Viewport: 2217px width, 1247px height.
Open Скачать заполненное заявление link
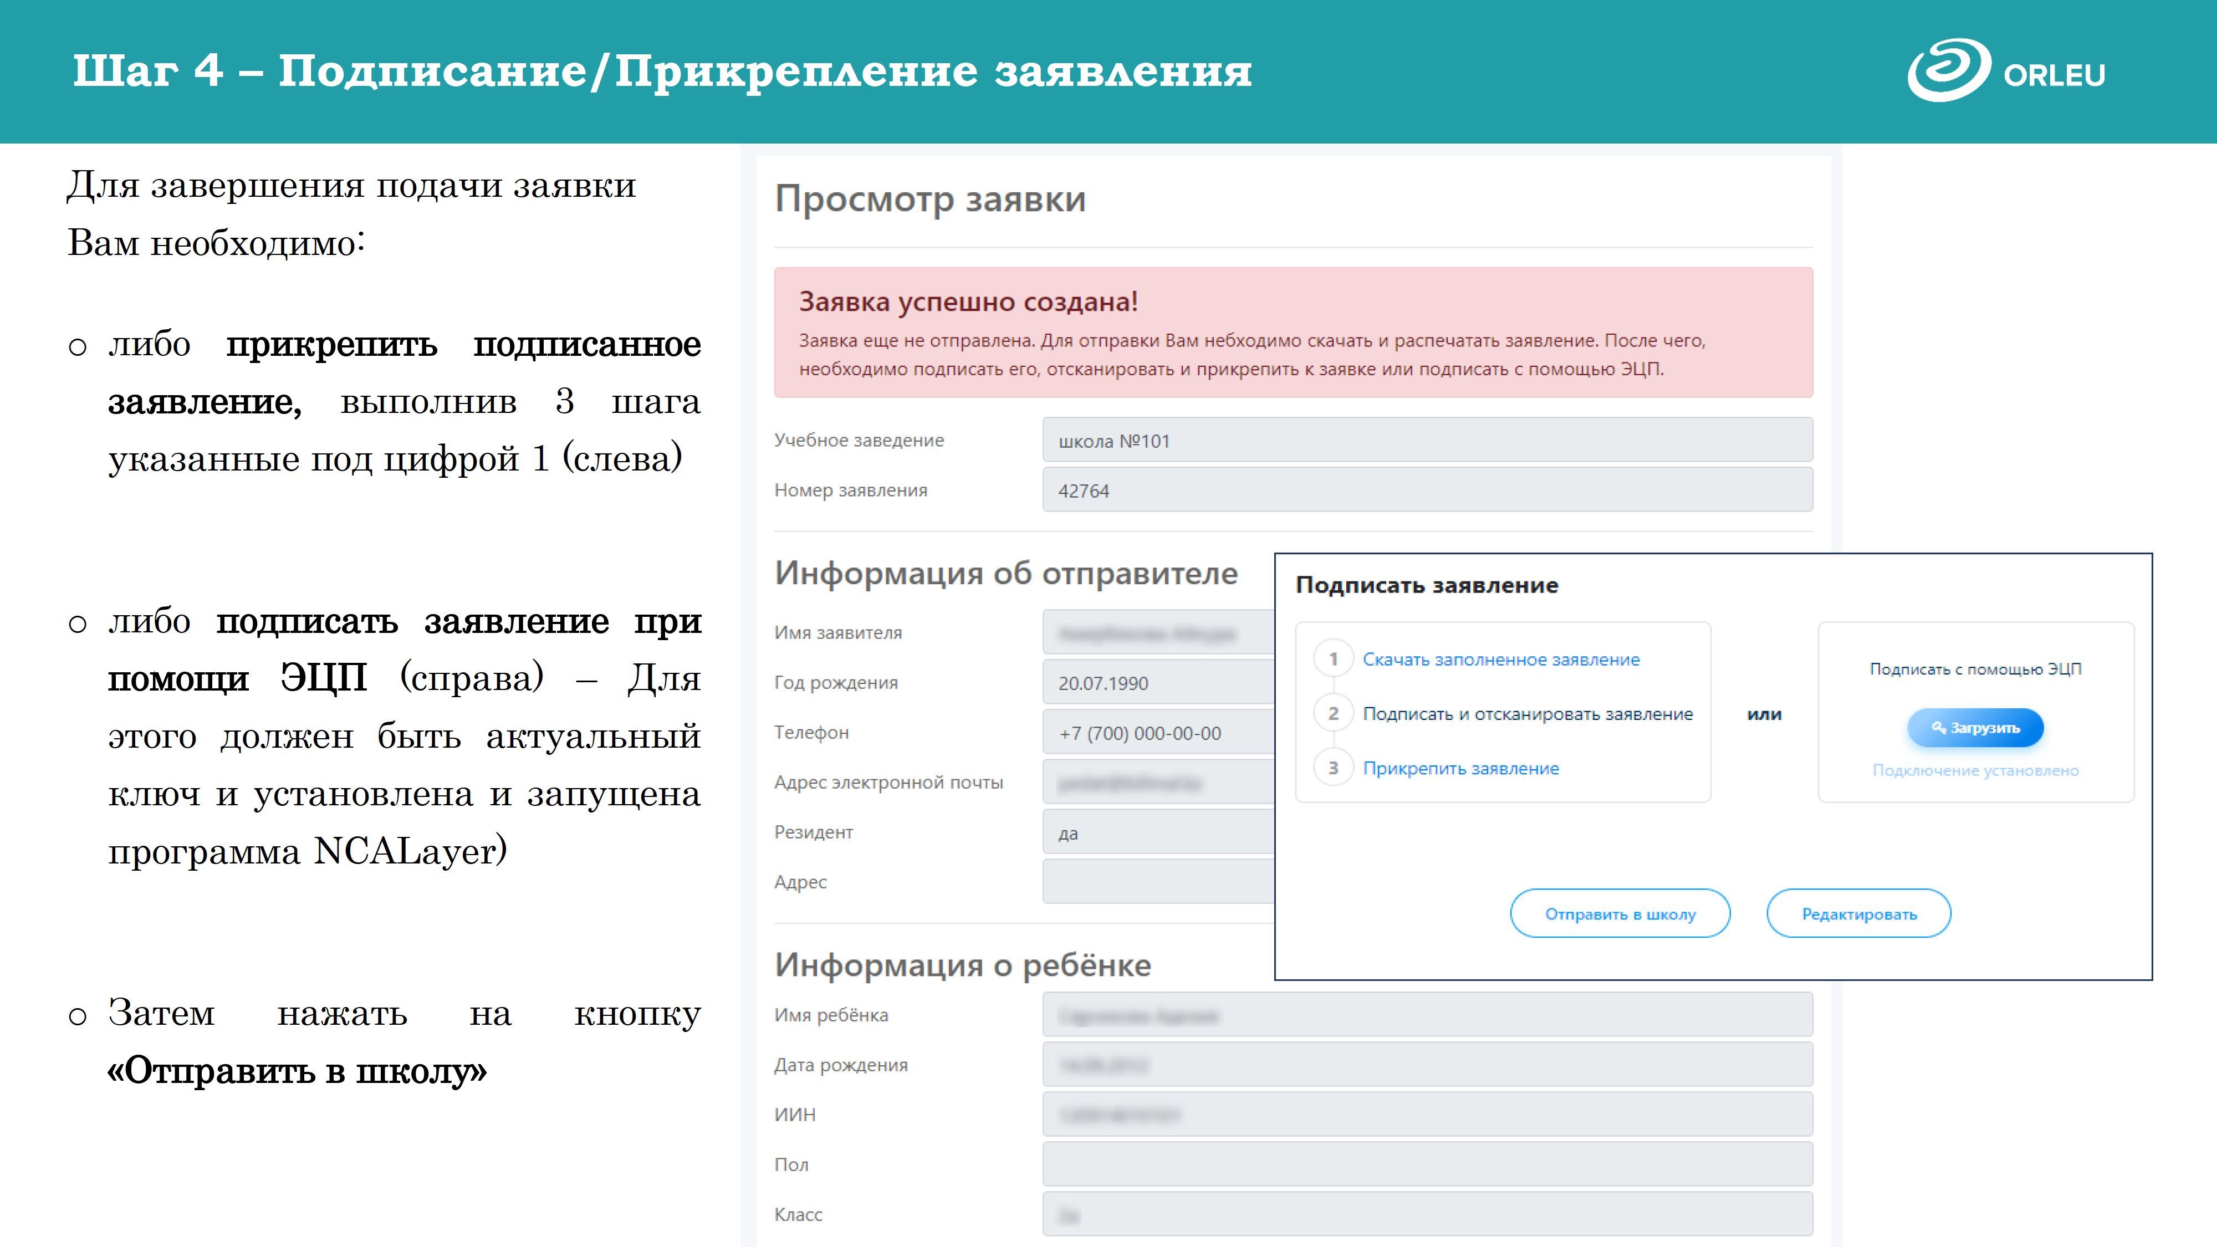point(1501,659)
